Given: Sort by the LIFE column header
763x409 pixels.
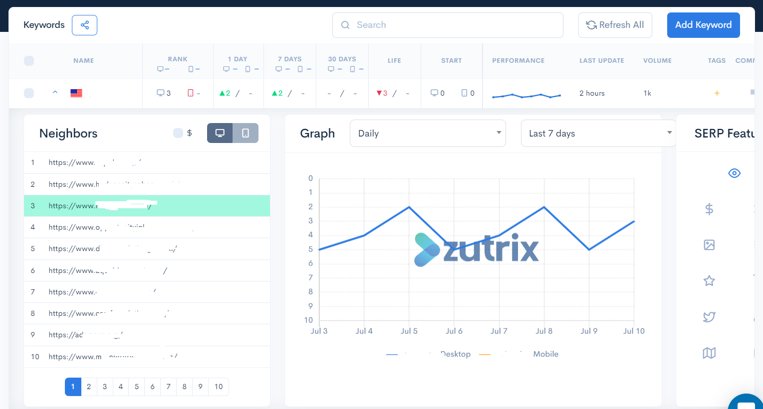Looking at the screenshot, I should click(x=394, y=61).
